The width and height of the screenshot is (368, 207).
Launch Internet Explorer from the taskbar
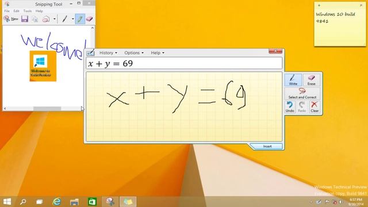57,202
